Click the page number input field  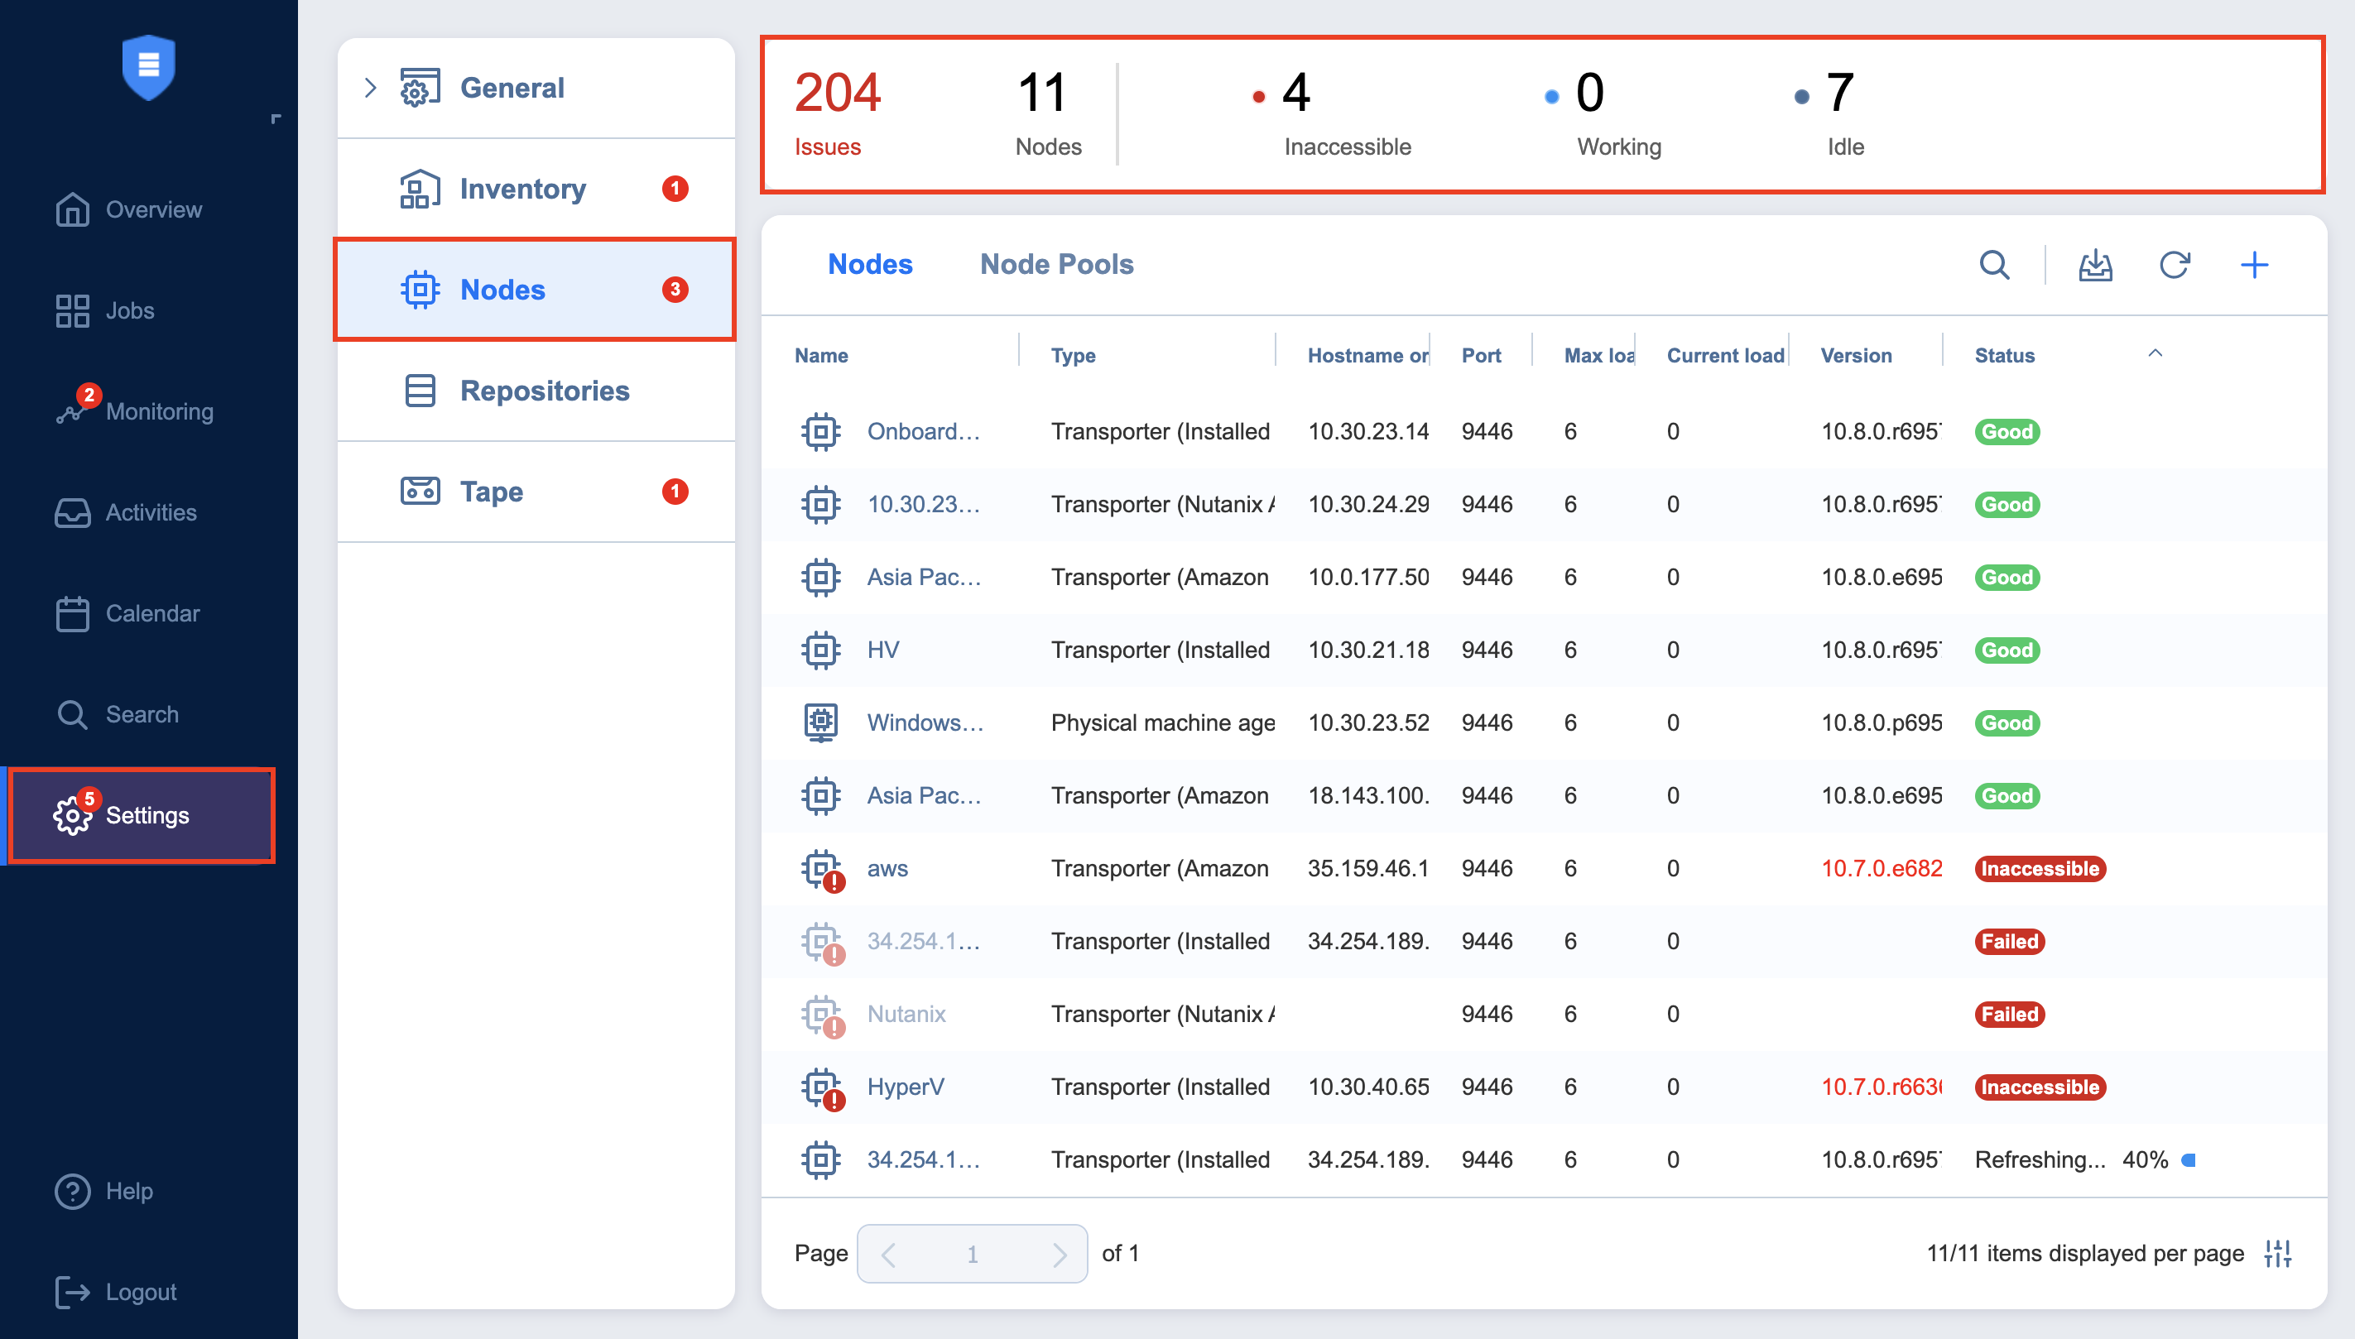point(971,1254)
